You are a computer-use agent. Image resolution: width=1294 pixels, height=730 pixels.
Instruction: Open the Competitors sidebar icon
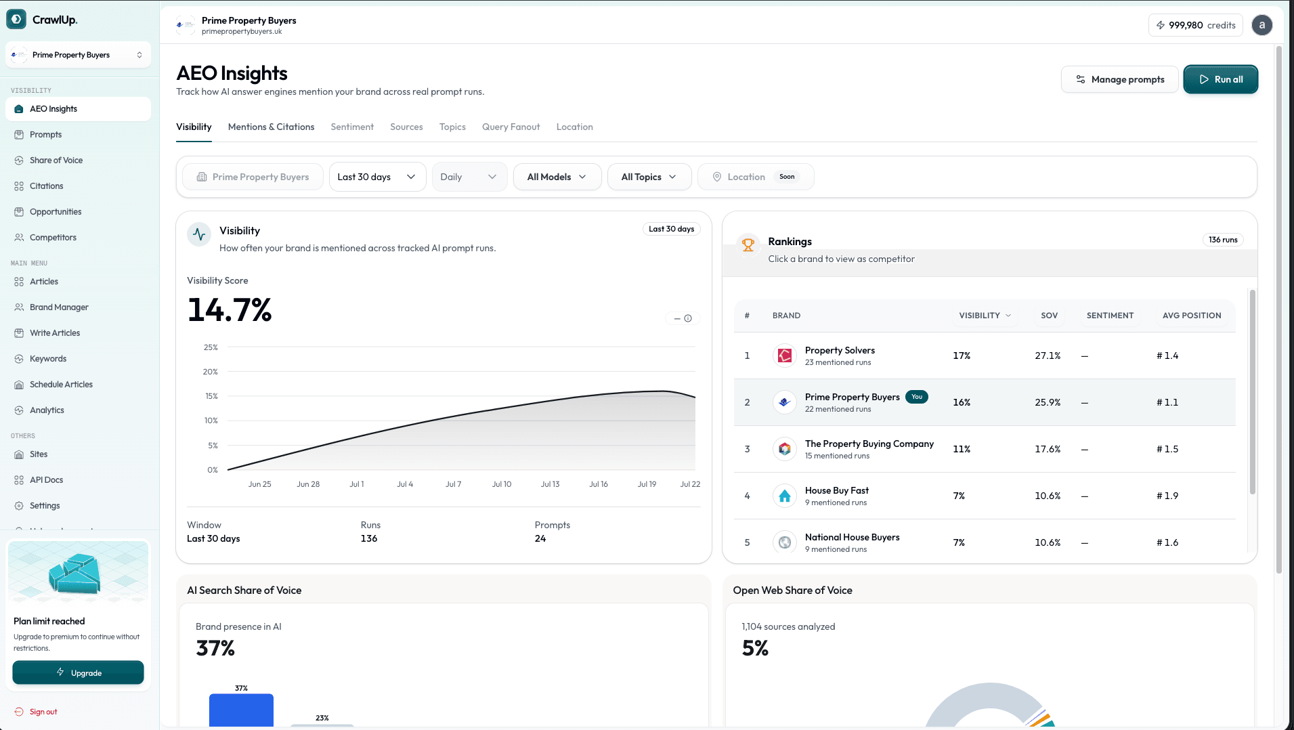[x=19, y=238]
